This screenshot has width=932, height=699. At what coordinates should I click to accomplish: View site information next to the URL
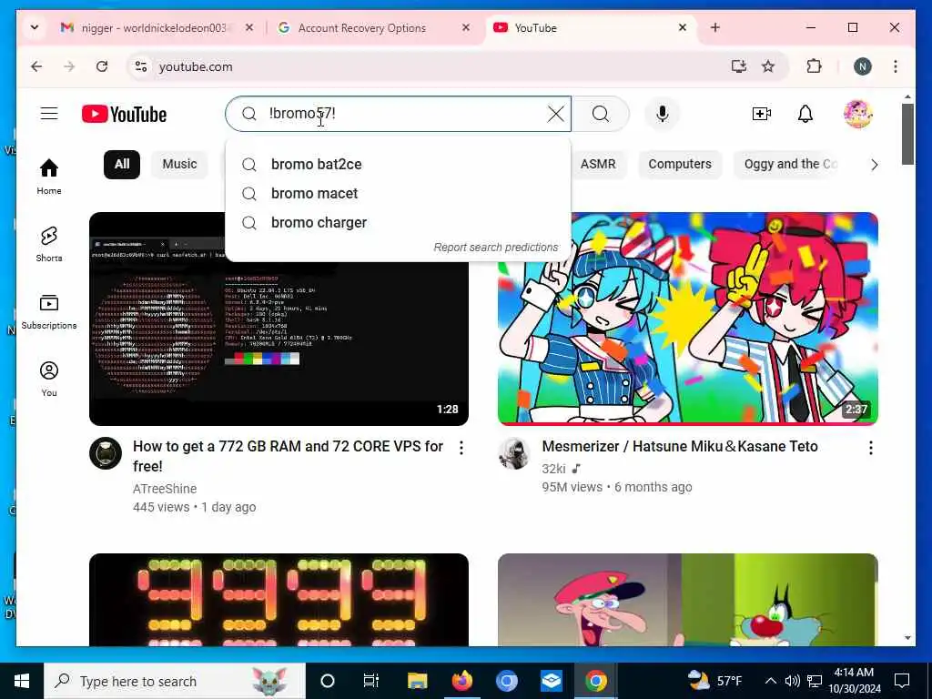pos(141,66)
